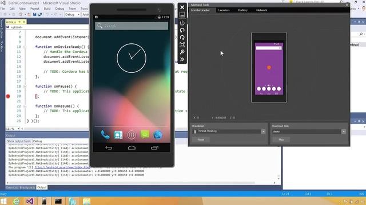Toggle the breakpoint on line 20
366x205 pixels.
point(8,96)
